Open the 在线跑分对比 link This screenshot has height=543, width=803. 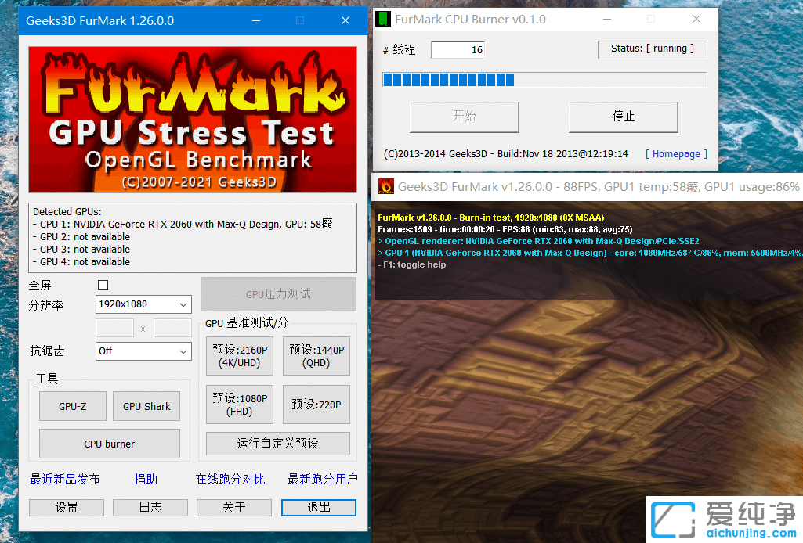click(230, 479)
